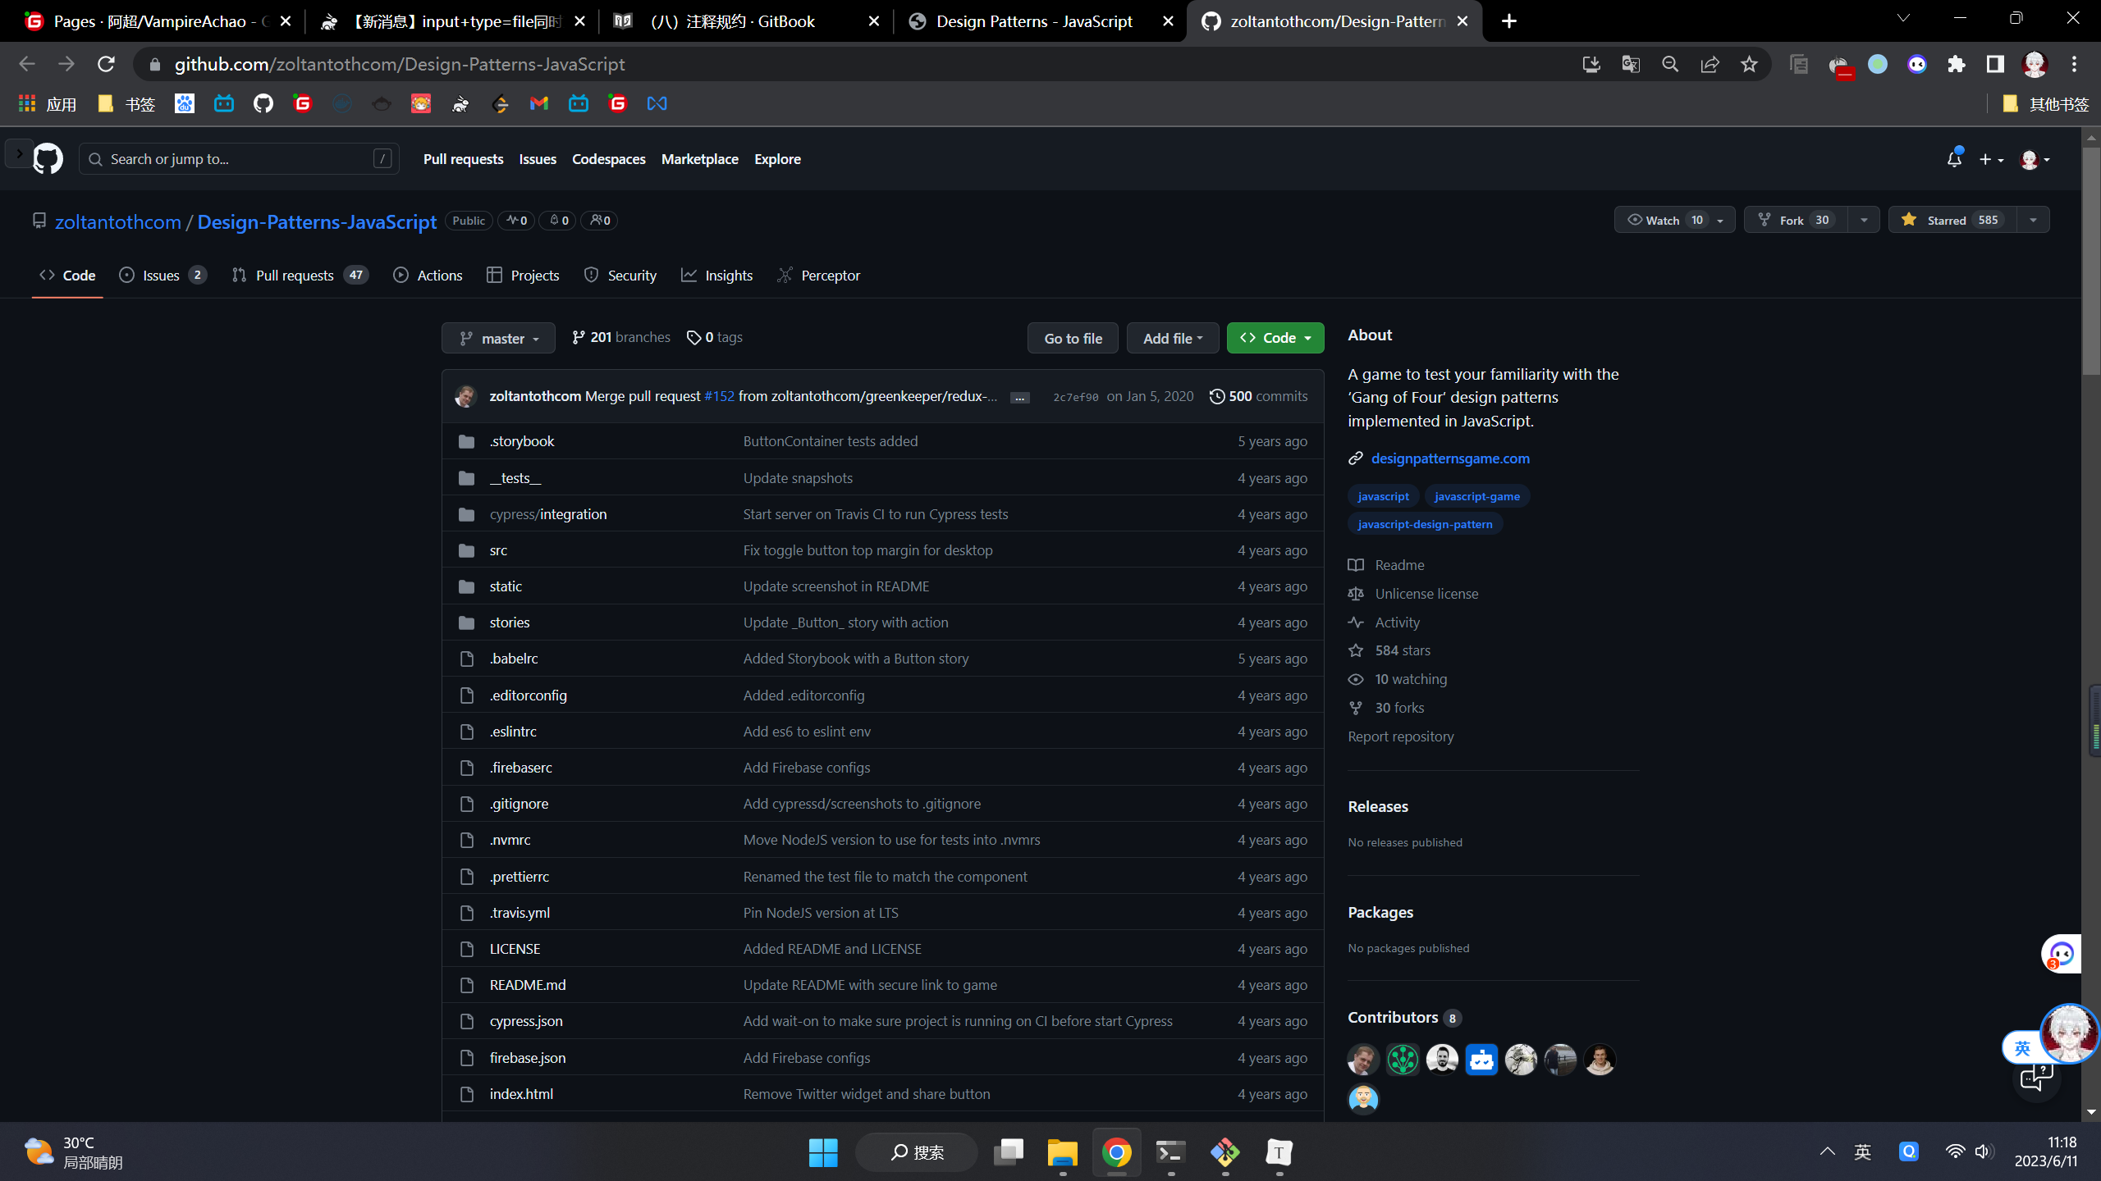Open Chrome extensions puzzle icon

coord(1957,64)
